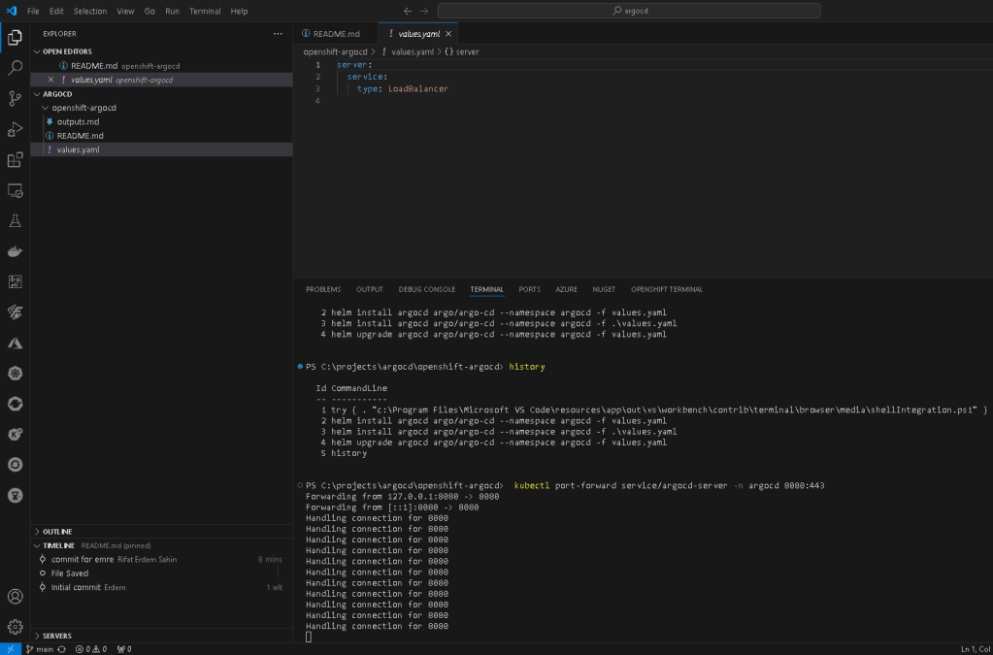This screenshot has width=993, height=655.
Task: Click the openshift-argocd breadcrumb
Action: click(x=335, y=51)
